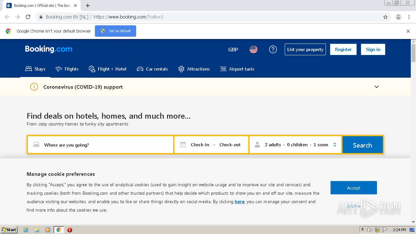Click the bed icon in destination field
The height and width of the screenshot is (234, 416).
[x=36, y=145]
